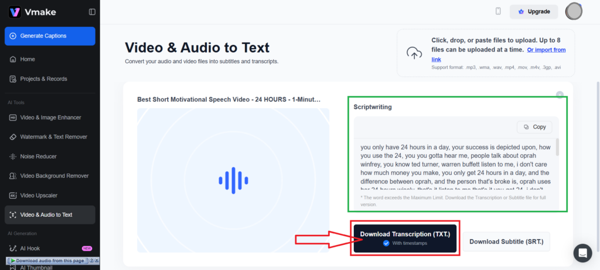
Task: Open the AI Hook generator
Action: click(x=30, y=248)
